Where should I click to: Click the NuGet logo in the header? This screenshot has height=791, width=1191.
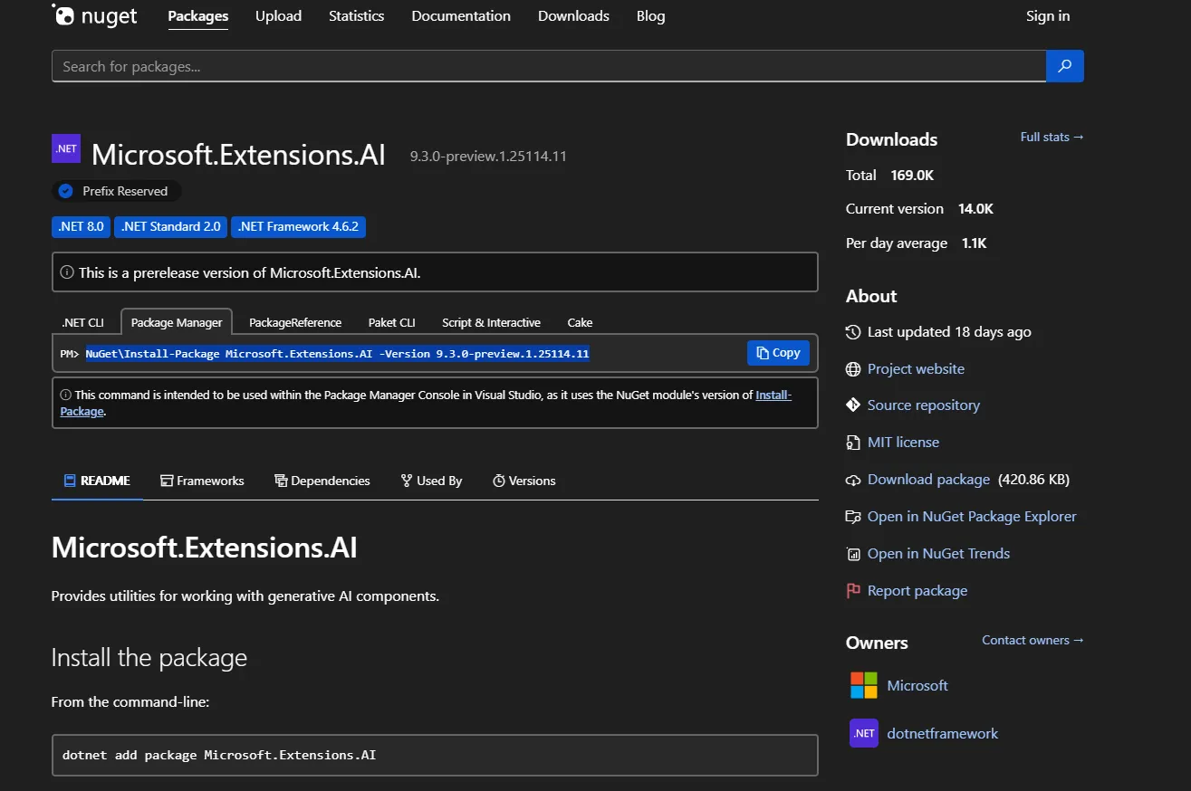(95, 15)
